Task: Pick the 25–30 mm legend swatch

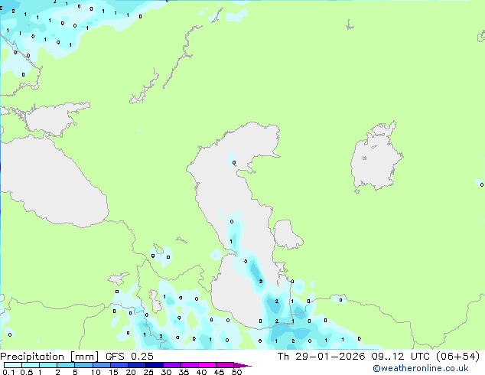Action: 155,365
